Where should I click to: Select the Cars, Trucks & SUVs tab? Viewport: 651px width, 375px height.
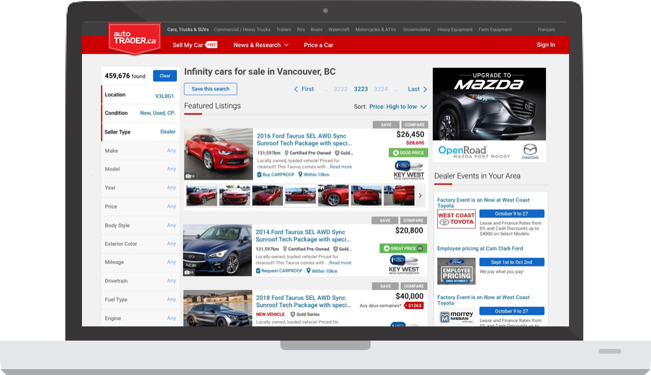(188, 30)
